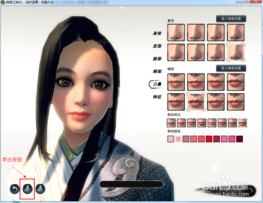The height and width of the screenshot is (203, 263).
Task: Select the 口鼻 mouth and nose tab
Action: (x=156, y=84)
